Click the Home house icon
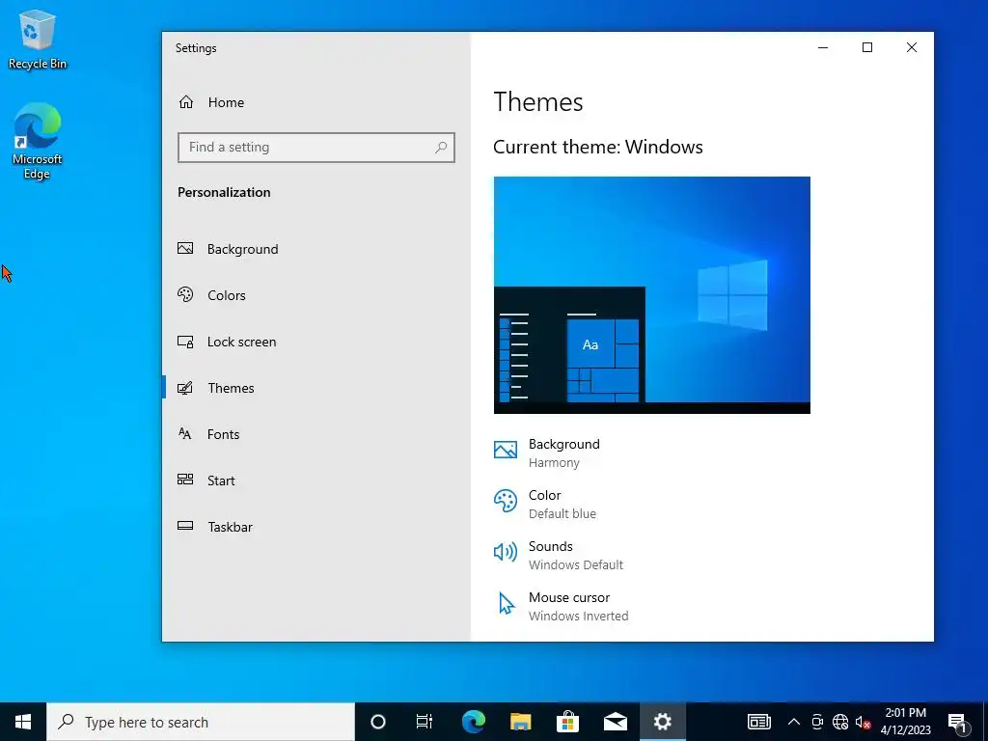This screenshot has height=741, width=988. (x=186, y=102)
